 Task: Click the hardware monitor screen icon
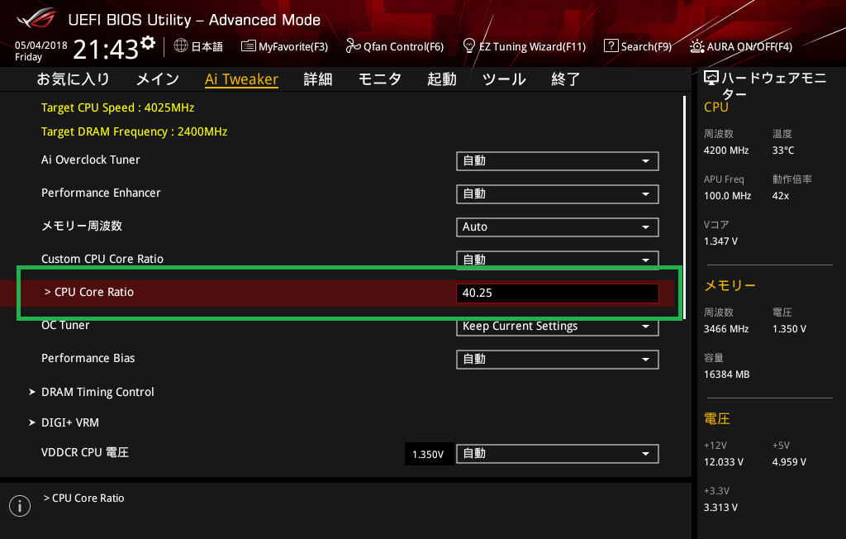pyautogui.click(x=711, y=79)
